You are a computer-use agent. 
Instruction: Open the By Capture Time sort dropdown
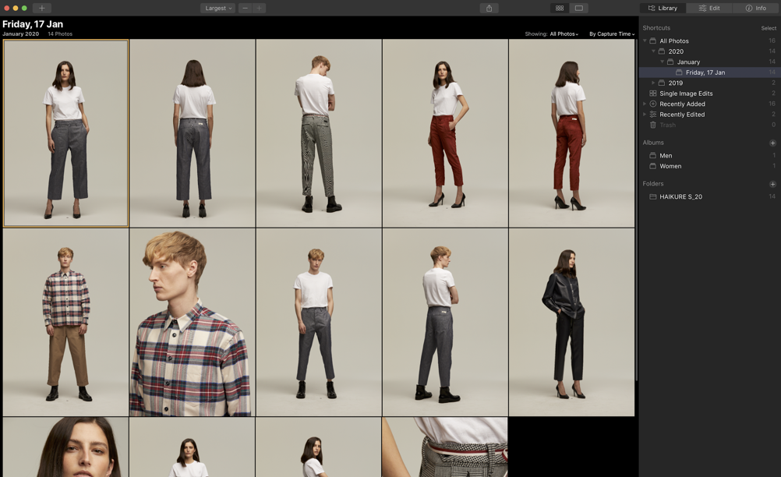(611, 34)
